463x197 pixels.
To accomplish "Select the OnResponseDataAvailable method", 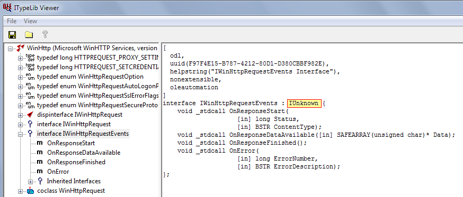I will pyautogui.click(x=84, y=153).
